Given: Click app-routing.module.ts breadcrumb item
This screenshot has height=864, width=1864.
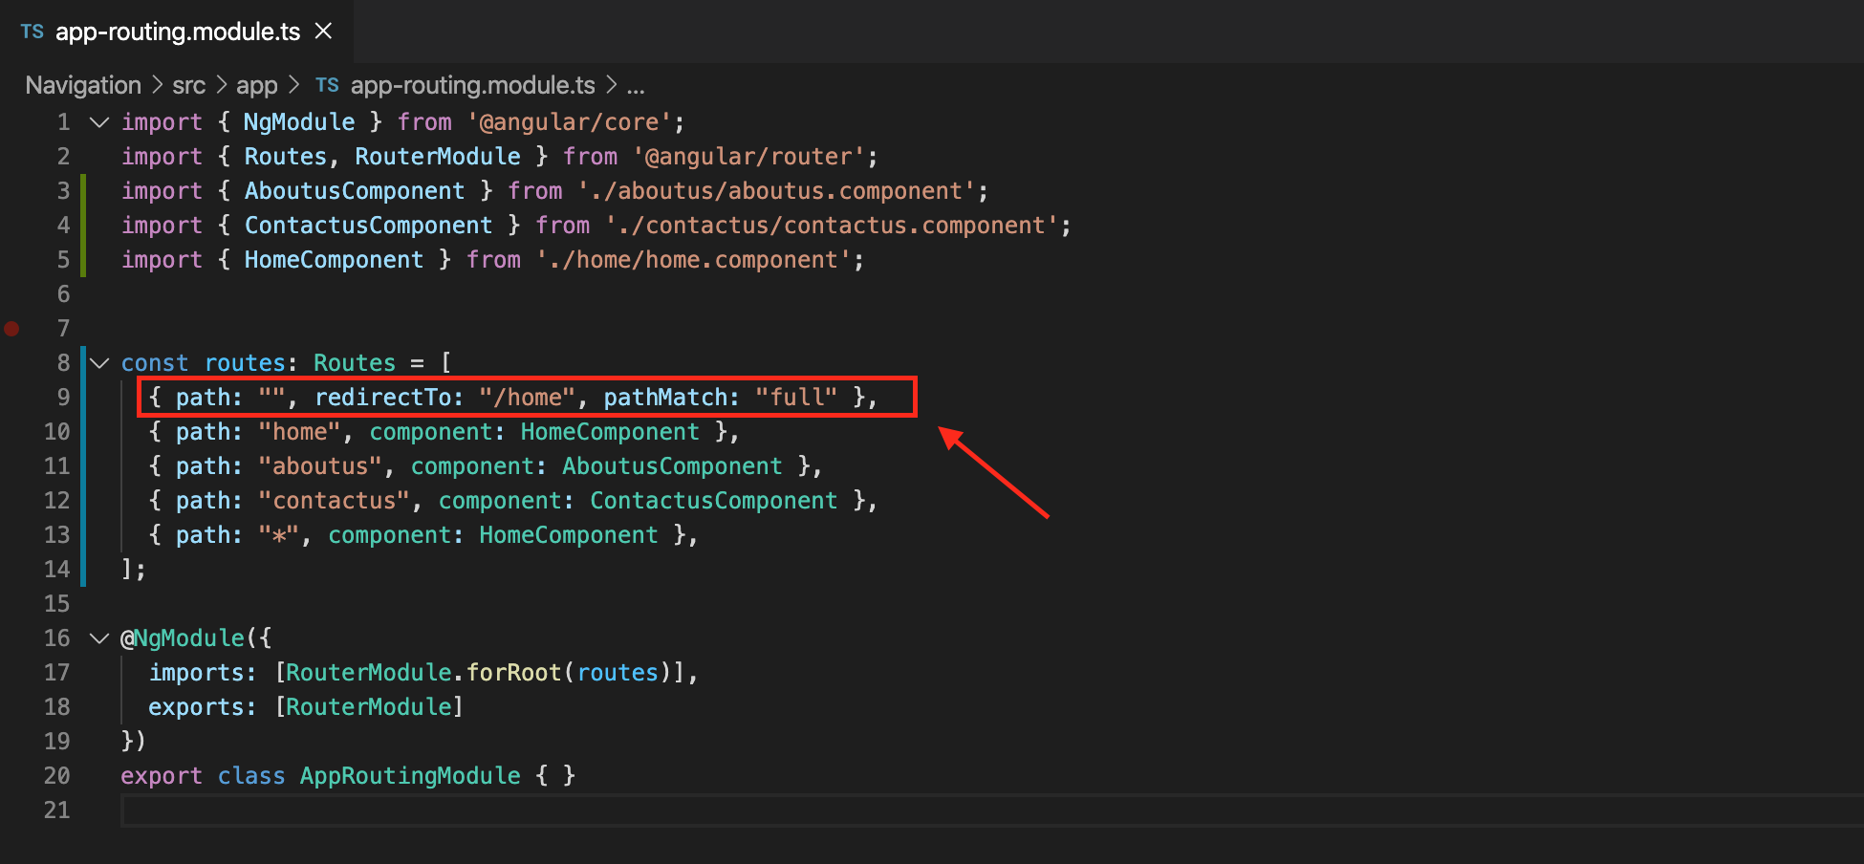Looking at the screenshot, I should [473, 85].
